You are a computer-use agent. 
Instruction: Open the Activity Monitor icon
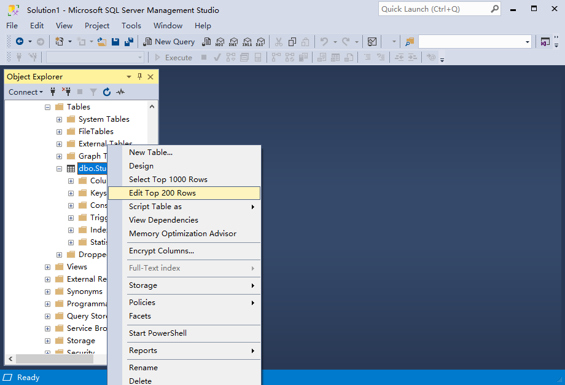pyautogui.click(x=120, y=92)
